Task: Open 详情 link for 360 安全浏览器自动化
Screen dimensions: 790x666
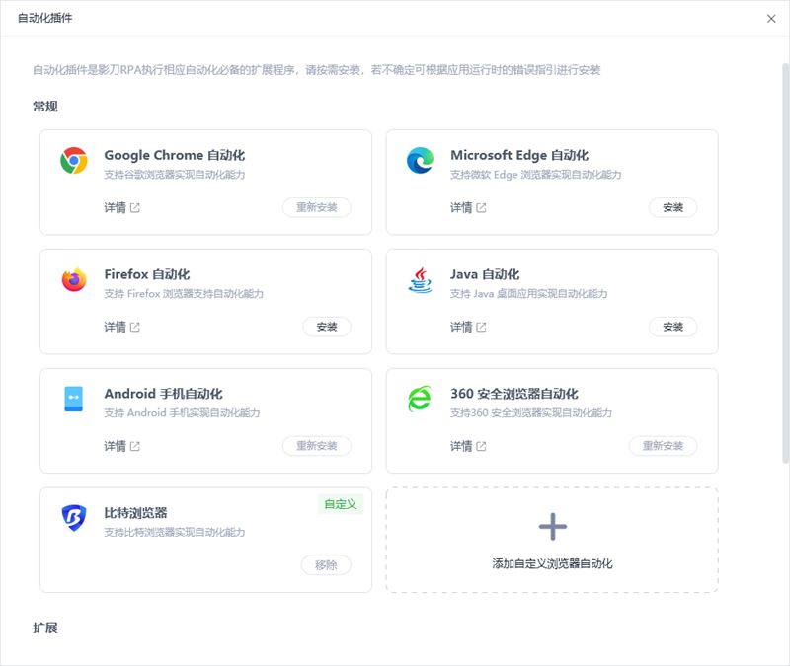Action: tap(467, 446)
